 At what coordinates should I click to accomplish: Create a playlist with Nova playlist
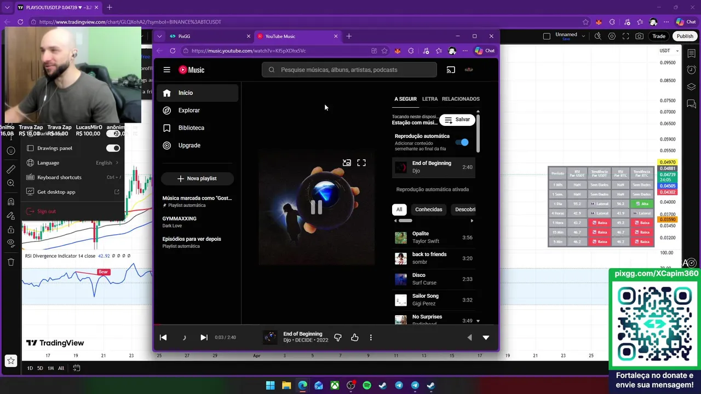197,178
